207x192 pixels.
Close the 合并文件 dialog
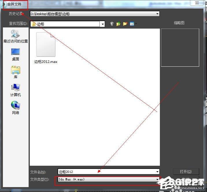[x=197, y=3]
